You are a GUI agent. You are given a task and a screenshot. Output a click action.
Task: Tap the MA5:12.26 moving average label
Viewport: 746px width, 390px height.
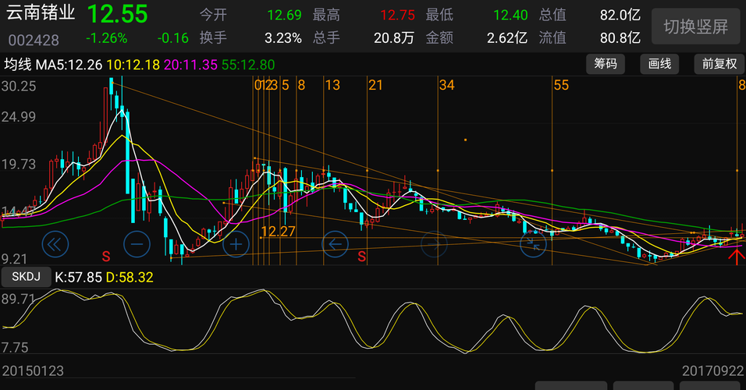pyautogui.click(x=69, y=65)
